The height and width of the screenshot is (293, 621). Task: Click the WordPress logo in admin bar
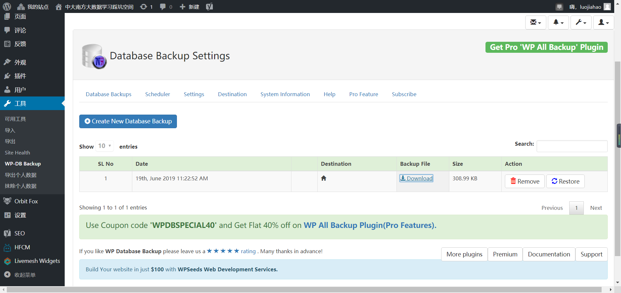(7, 6)
